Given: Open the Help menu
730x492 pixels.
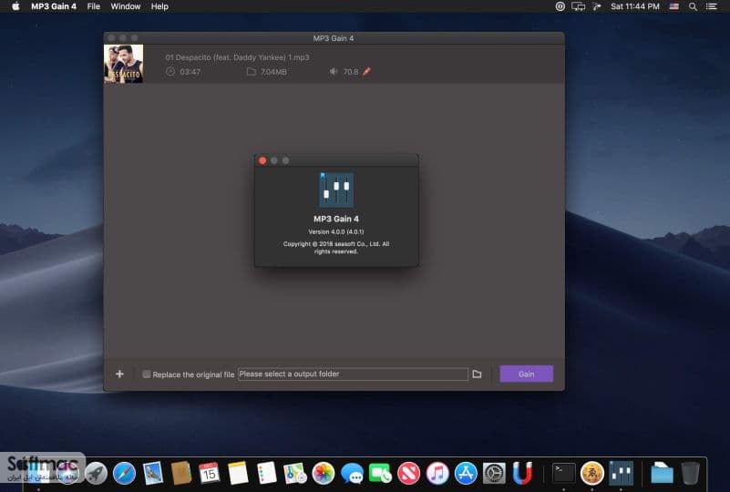Looking at the screenshot, I should (x=159, y=6).
